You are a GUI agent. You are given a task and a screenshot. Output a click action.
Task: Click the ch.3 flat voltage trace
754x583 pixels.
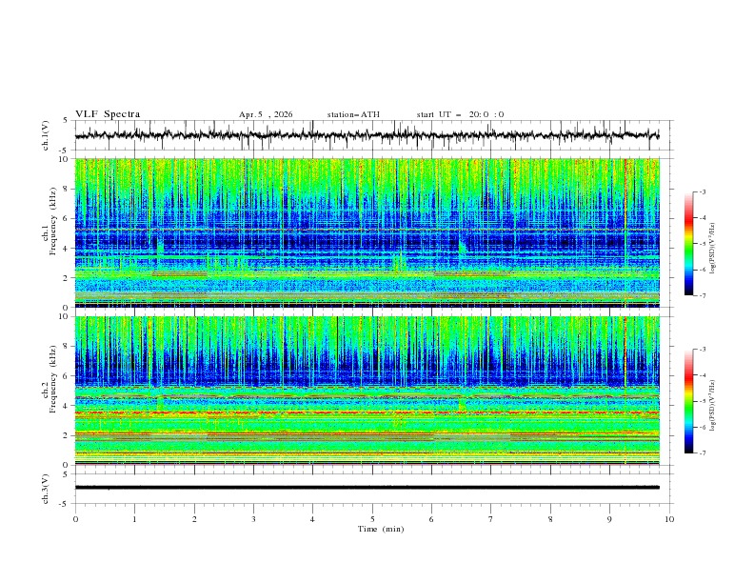pos(367,488)
